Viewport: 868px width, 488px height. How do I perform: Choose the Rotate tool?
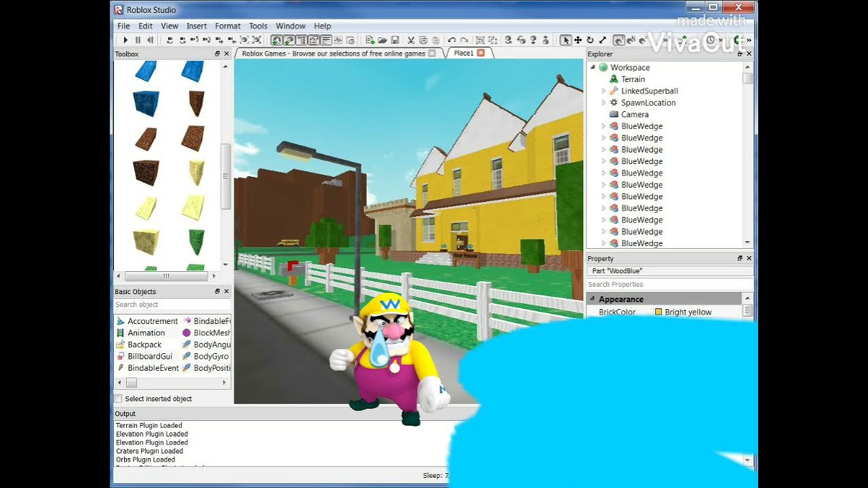point(590,40)
